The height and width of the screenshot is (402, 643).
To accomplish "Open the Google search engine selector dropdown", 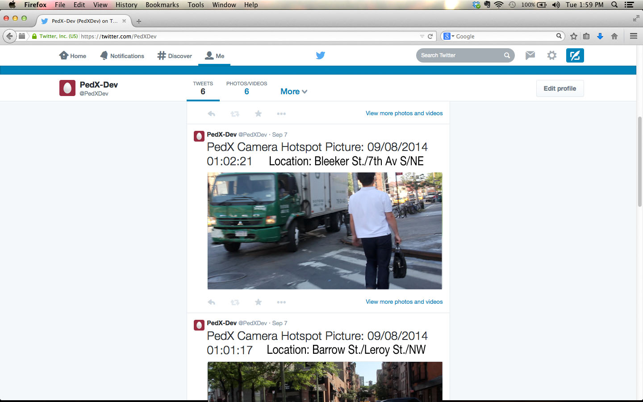I will click(449, 36).
